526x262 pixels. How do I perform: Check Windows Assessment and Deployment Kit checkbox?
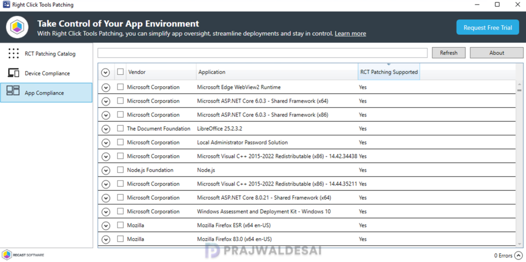click(x=120, y=211)
